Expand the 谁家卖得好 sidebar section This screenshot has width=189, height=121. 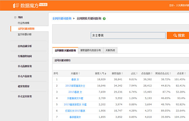pos(24,86)
